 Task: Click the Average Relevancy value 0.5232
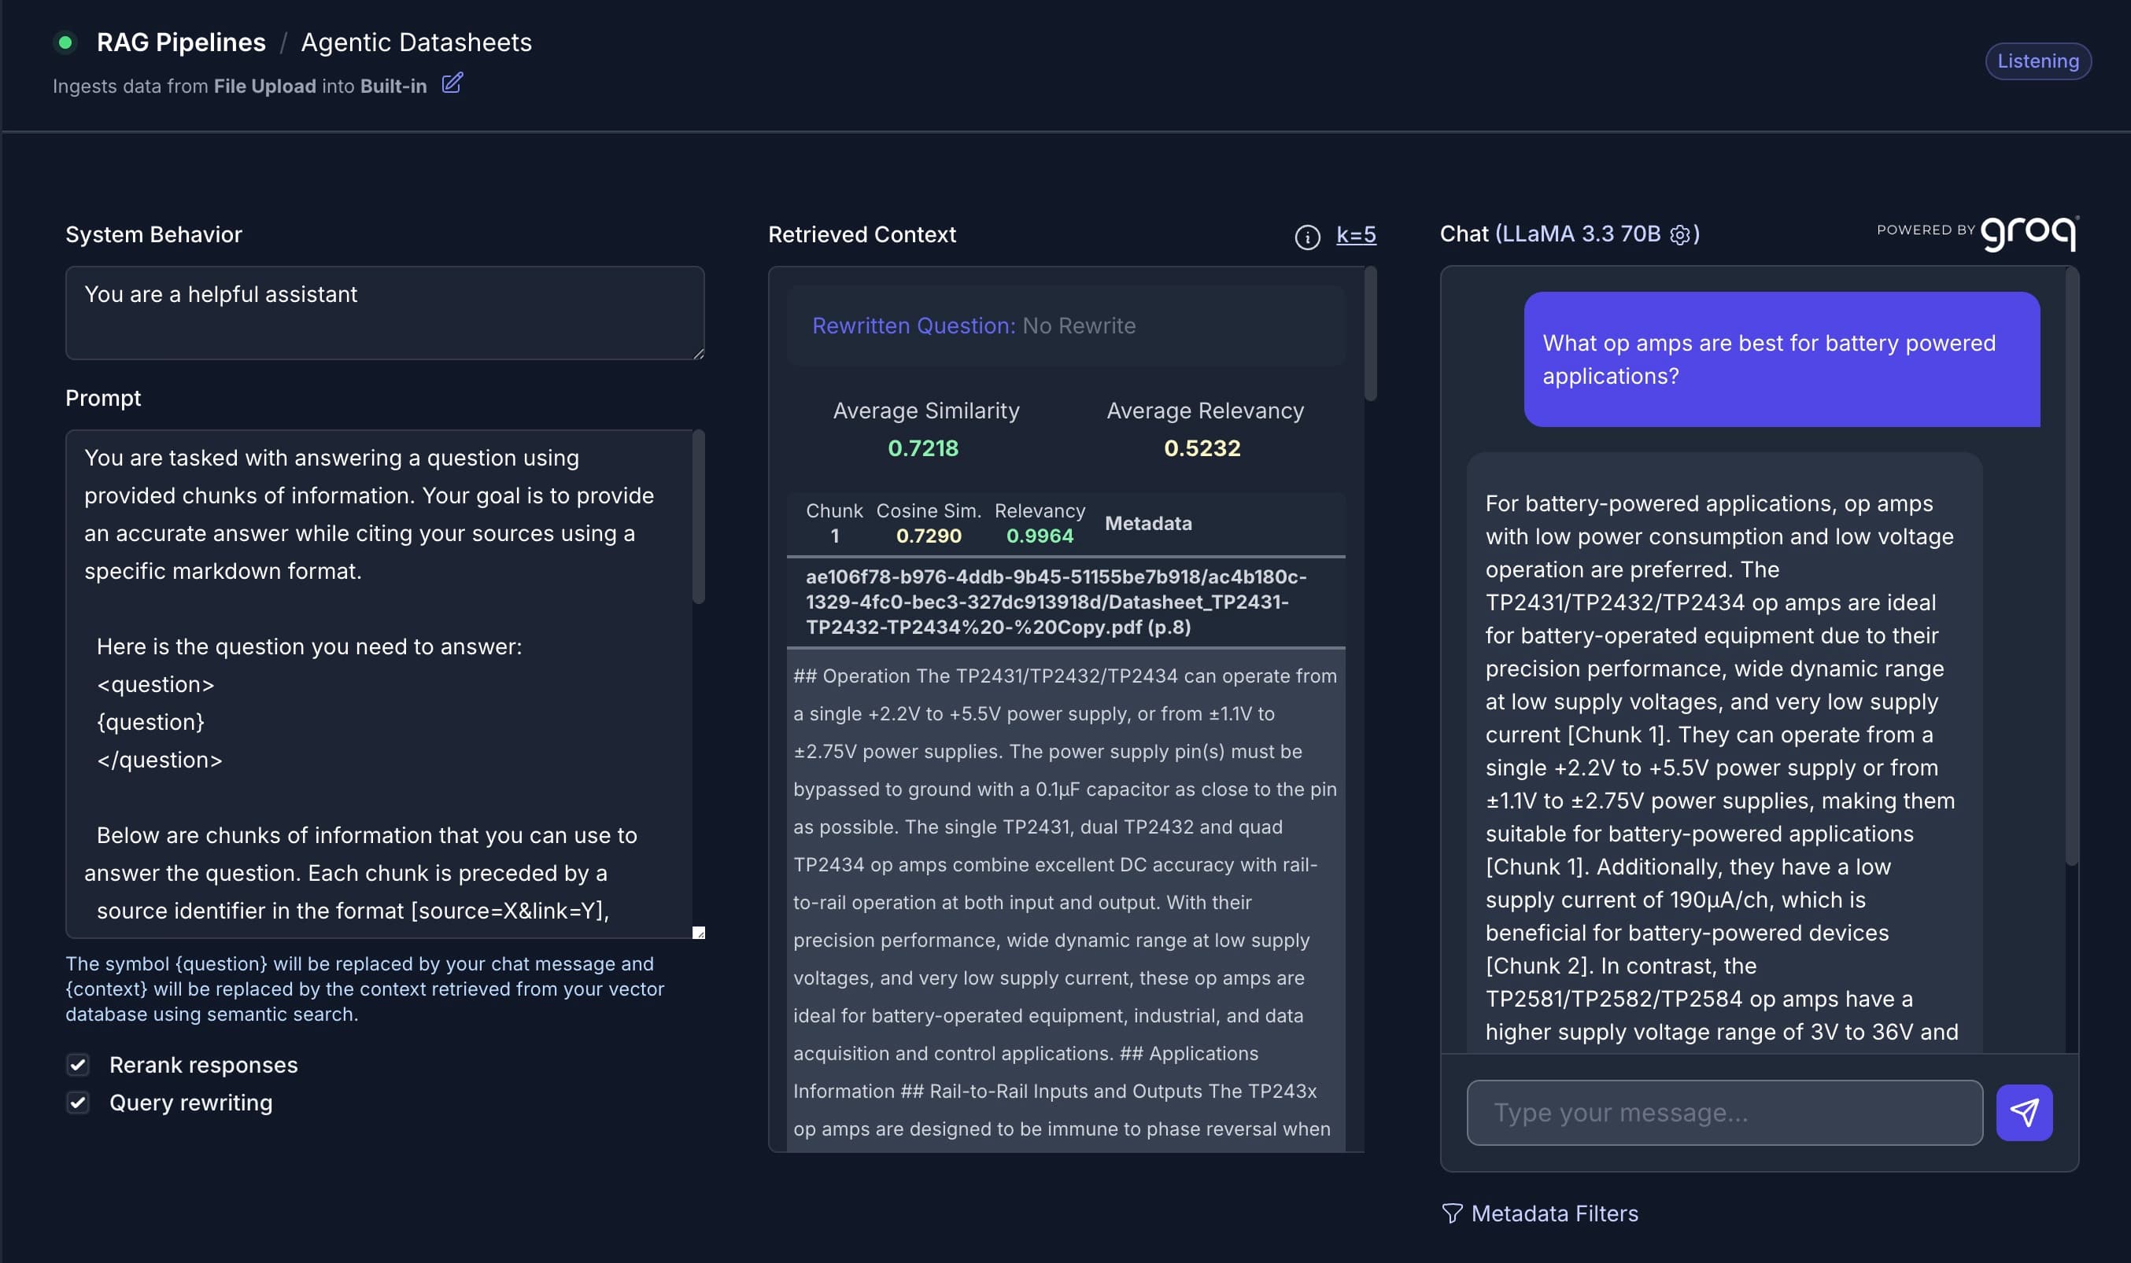[x=1202, y=447]
